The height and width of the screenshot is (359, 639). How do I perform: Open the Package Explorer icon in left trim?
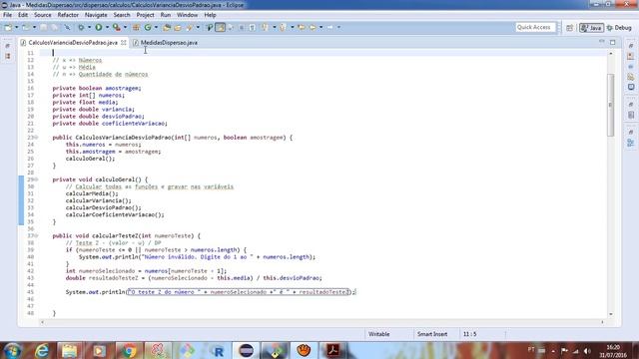(x=8, y=56)
